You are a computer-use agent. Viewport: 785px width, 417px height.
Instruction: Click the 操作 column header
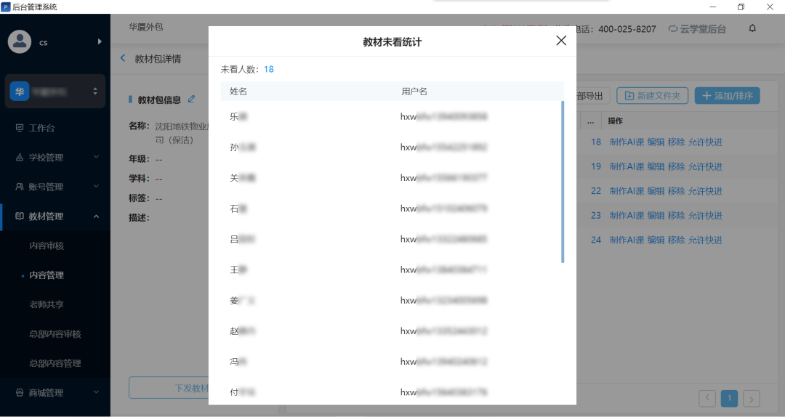click(x=616, y=121)
